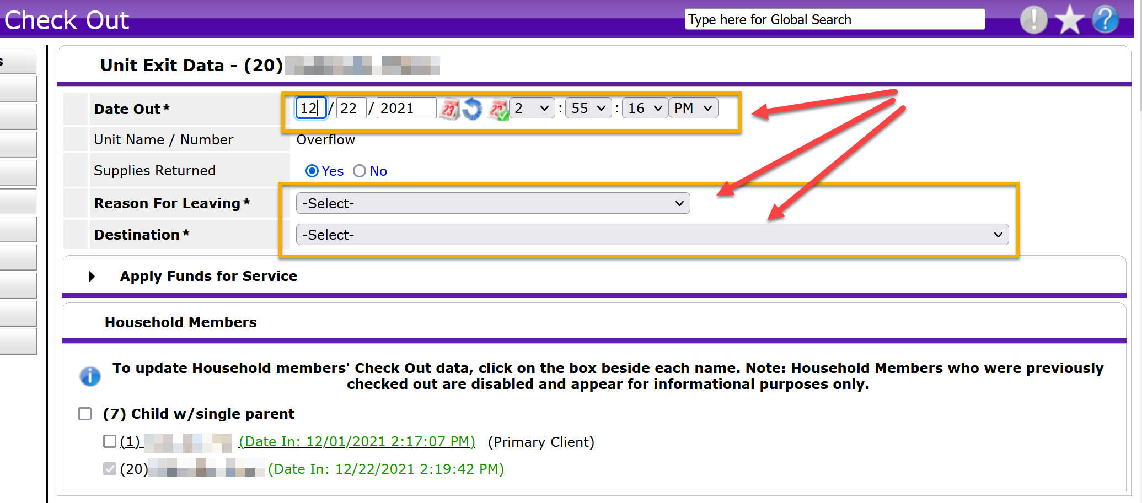
Task: Click the year field showing 2021
Action: (406, 108)
